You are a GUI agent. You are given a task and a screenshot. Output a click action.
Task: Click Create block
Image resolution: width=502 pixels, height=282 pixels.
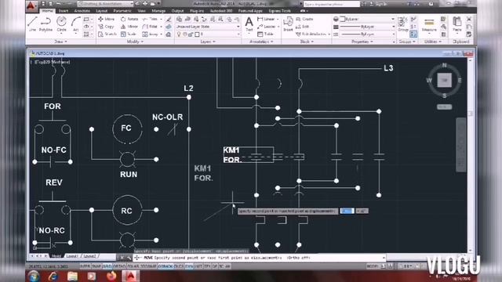point(304,19)
